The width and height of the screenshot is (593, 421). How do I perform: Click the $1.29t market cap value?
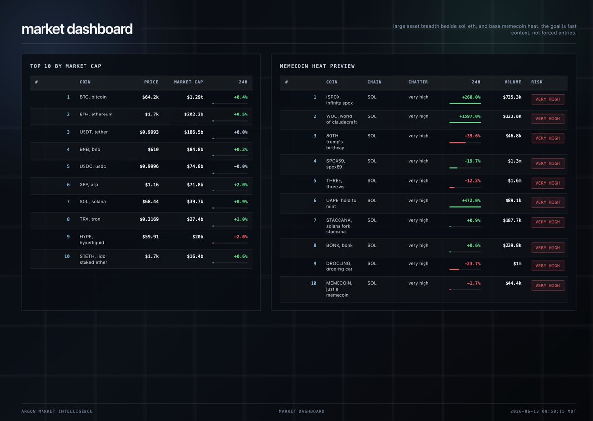coord(195,97)
